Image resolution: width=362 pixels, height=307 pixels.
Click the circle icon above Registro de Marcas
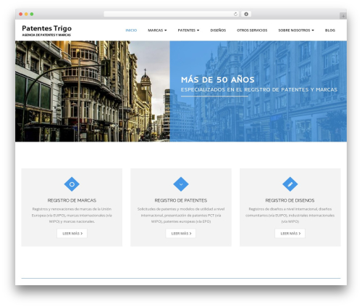(x=72, y=184)
